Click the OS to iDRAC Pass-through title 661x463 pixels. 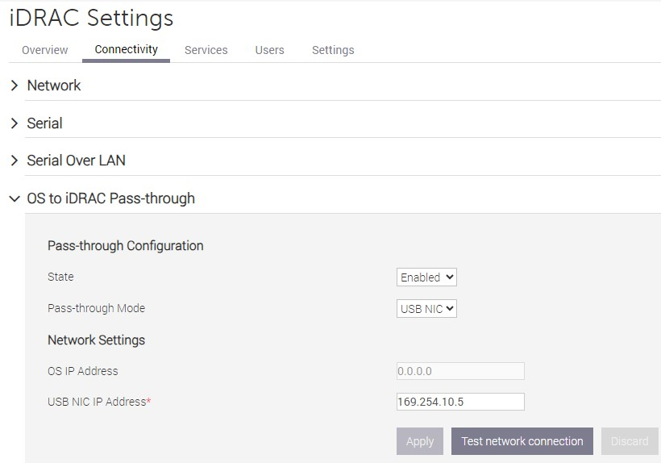tap(110, 198)
